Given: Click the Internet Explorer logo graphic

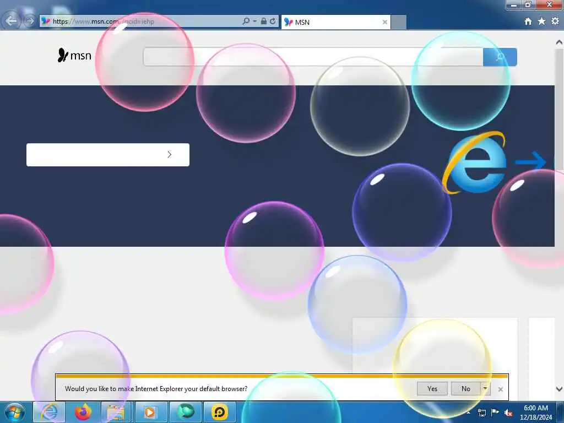Looking at the screenshot, I should click(475, 162).
